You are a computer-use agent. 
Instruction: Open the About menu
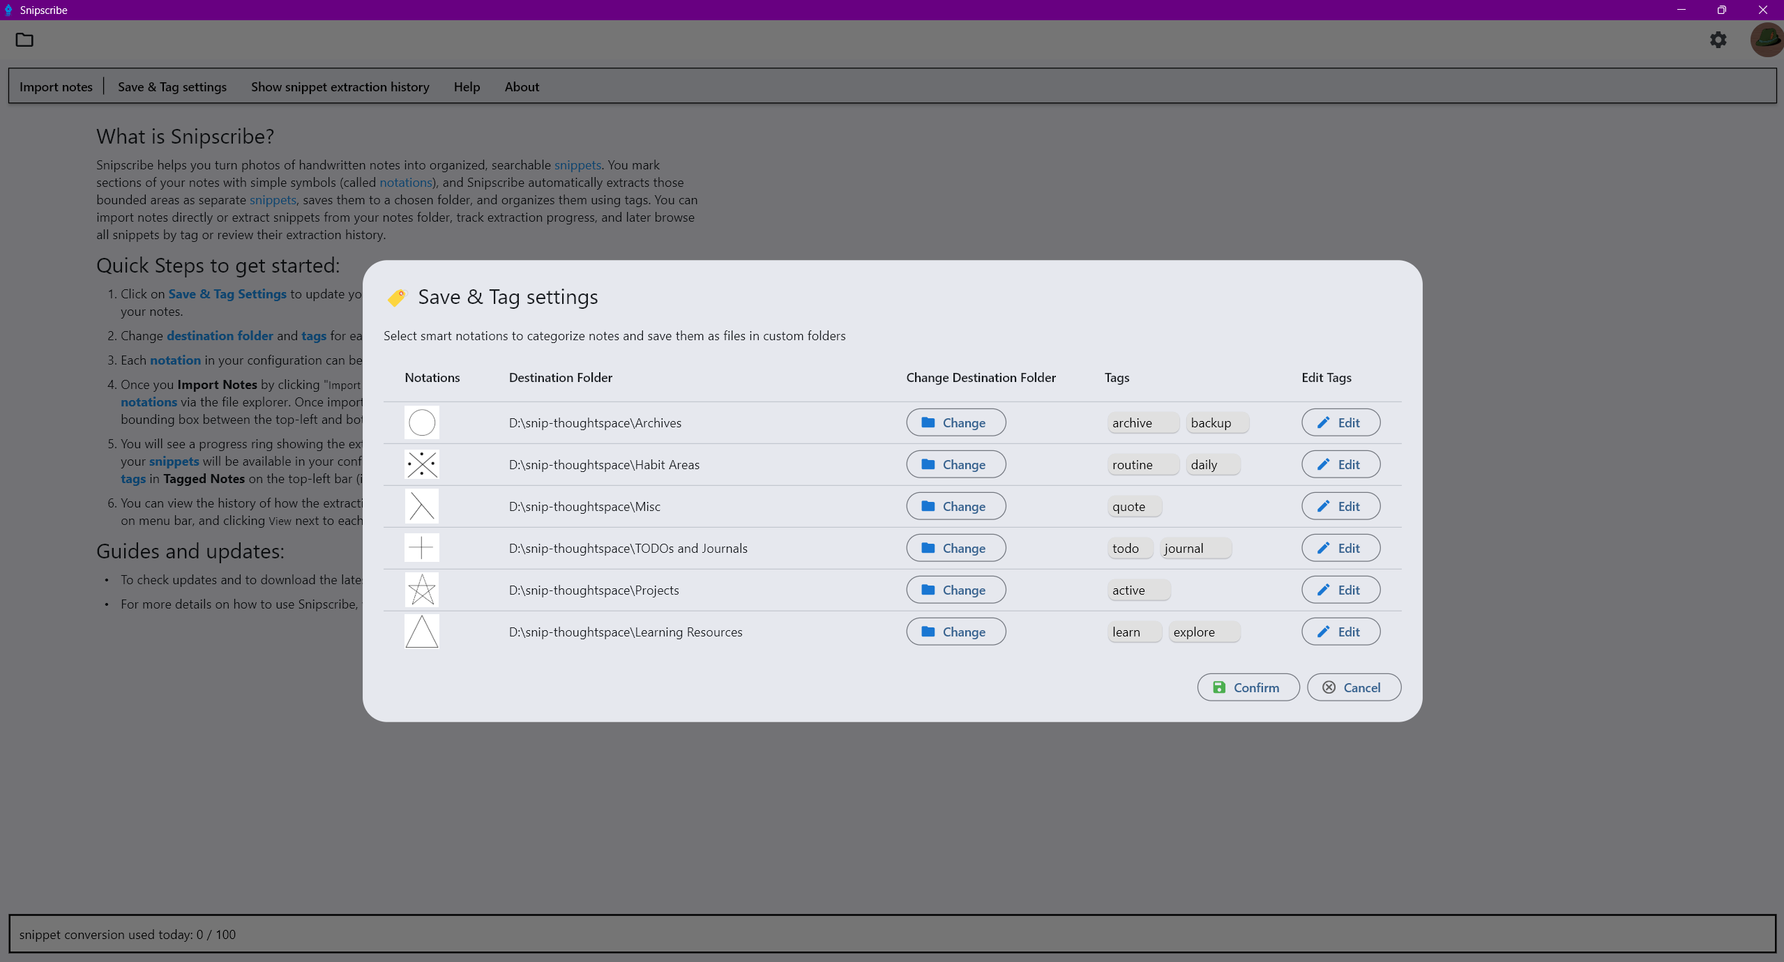click(521, 86)
